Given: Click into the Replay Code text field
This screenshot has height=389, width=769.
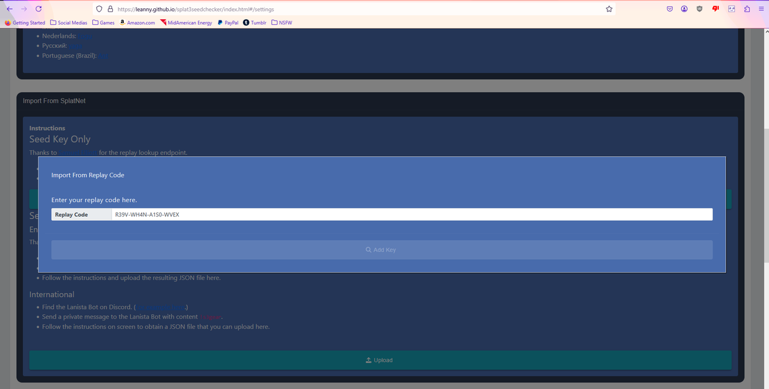Looking at the screenshot, I should [411, 214].
